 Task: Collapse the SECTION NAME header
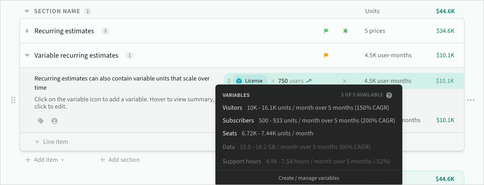point(27,11)
